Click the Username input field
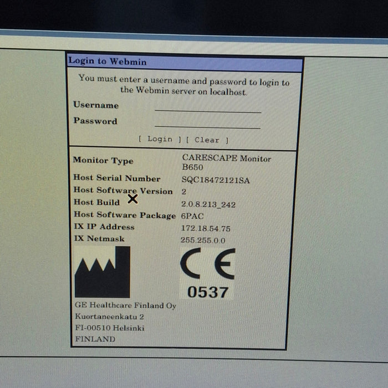The width and height of the screenshot is (388, 388). (208, 108)
